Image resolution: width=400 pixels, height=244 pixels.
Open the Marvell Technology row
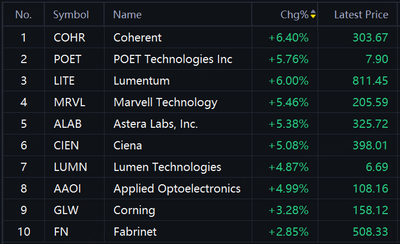click(200, 102)
